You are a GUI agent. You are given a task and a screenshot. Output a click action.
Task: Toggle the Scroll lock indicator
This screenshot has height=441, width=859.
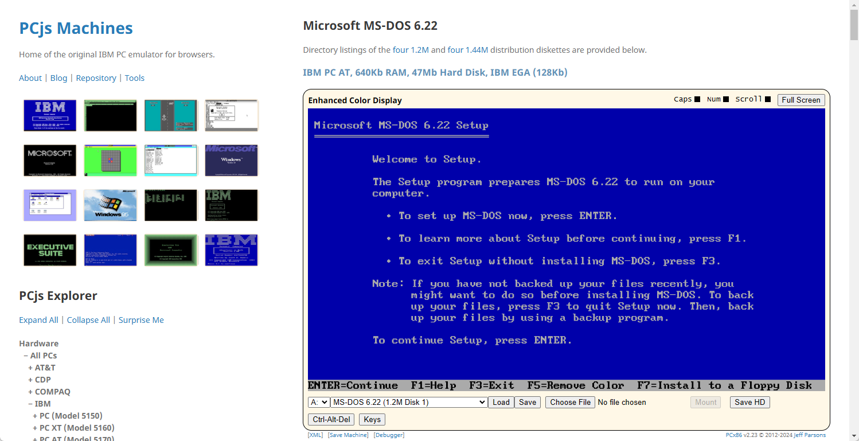pyautogui.click(x=768, y=99)
